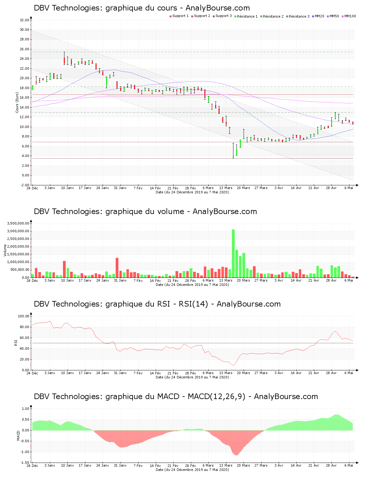
Task: Click the 0.50 value on the MACD axis
Action: pyautogui.click(x=26, y=419)
